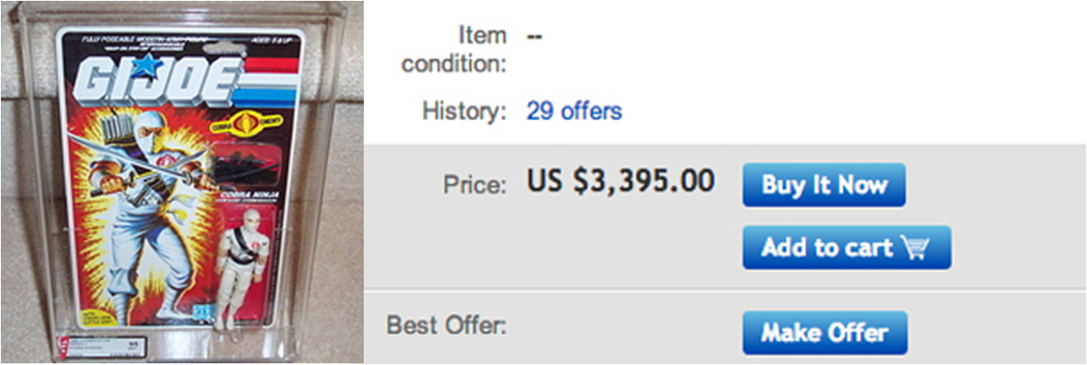Click the Item condition label

(x=455, y=50)
